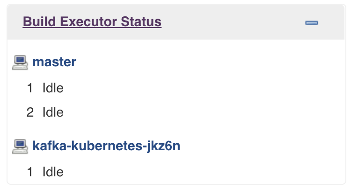Click Idle status of kafka-kubernetes-jkz6n executor
351x195 pixels.
pos(52,172)
